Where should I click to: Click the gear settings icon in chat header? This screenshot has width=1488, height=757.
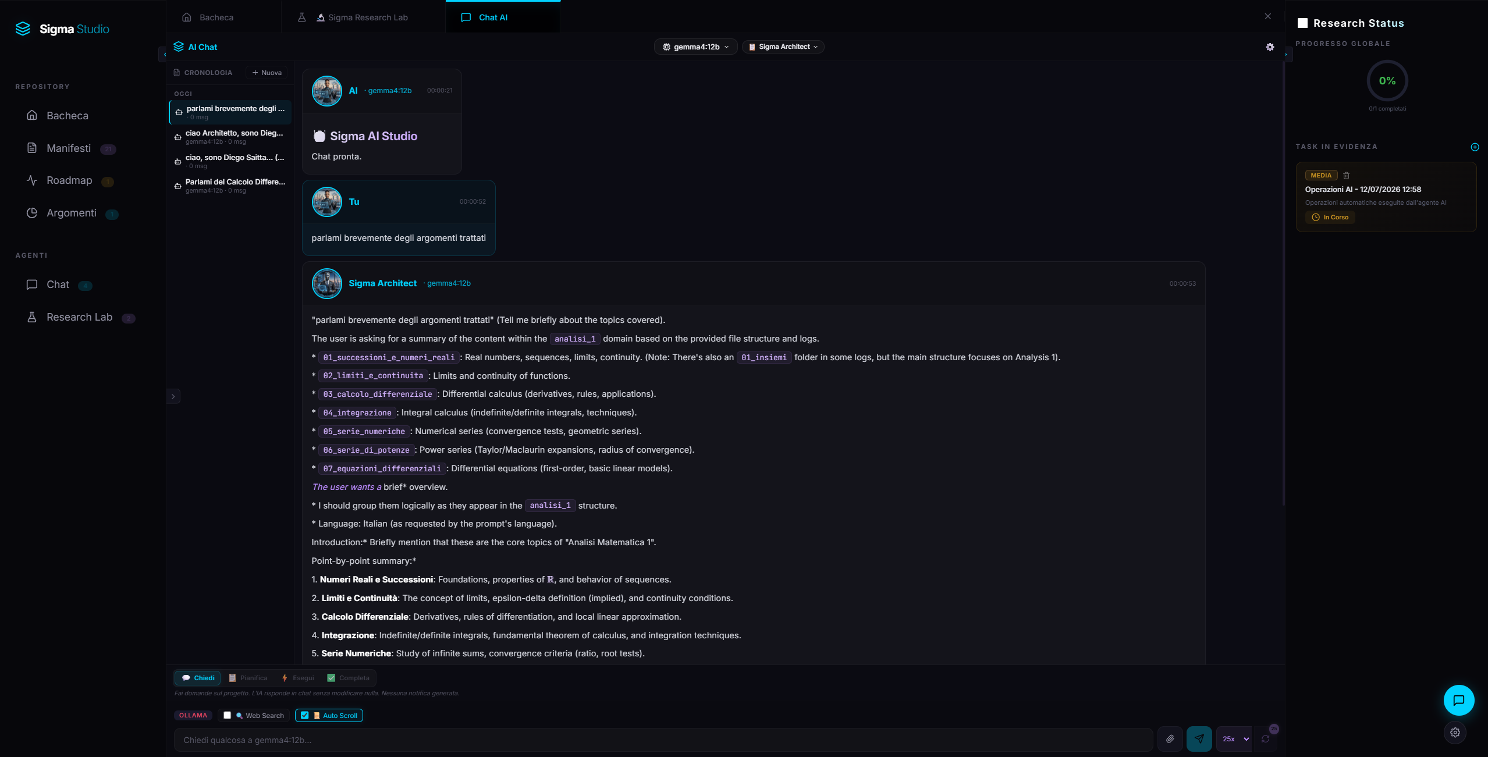coord(1270,47)
